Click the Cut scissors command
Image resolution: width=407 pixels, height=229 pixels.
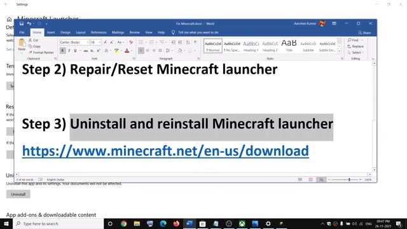(x=34, y=40)
